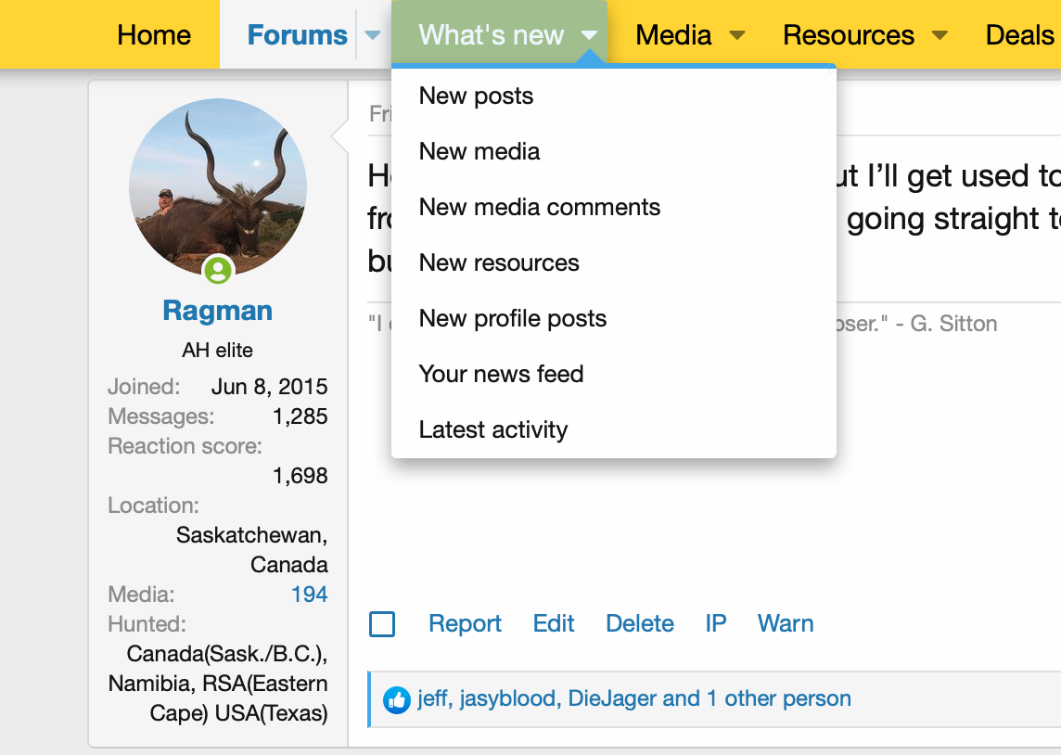
Task: Open New media comments
Action: pyautogui.click(x=539, y=208)
